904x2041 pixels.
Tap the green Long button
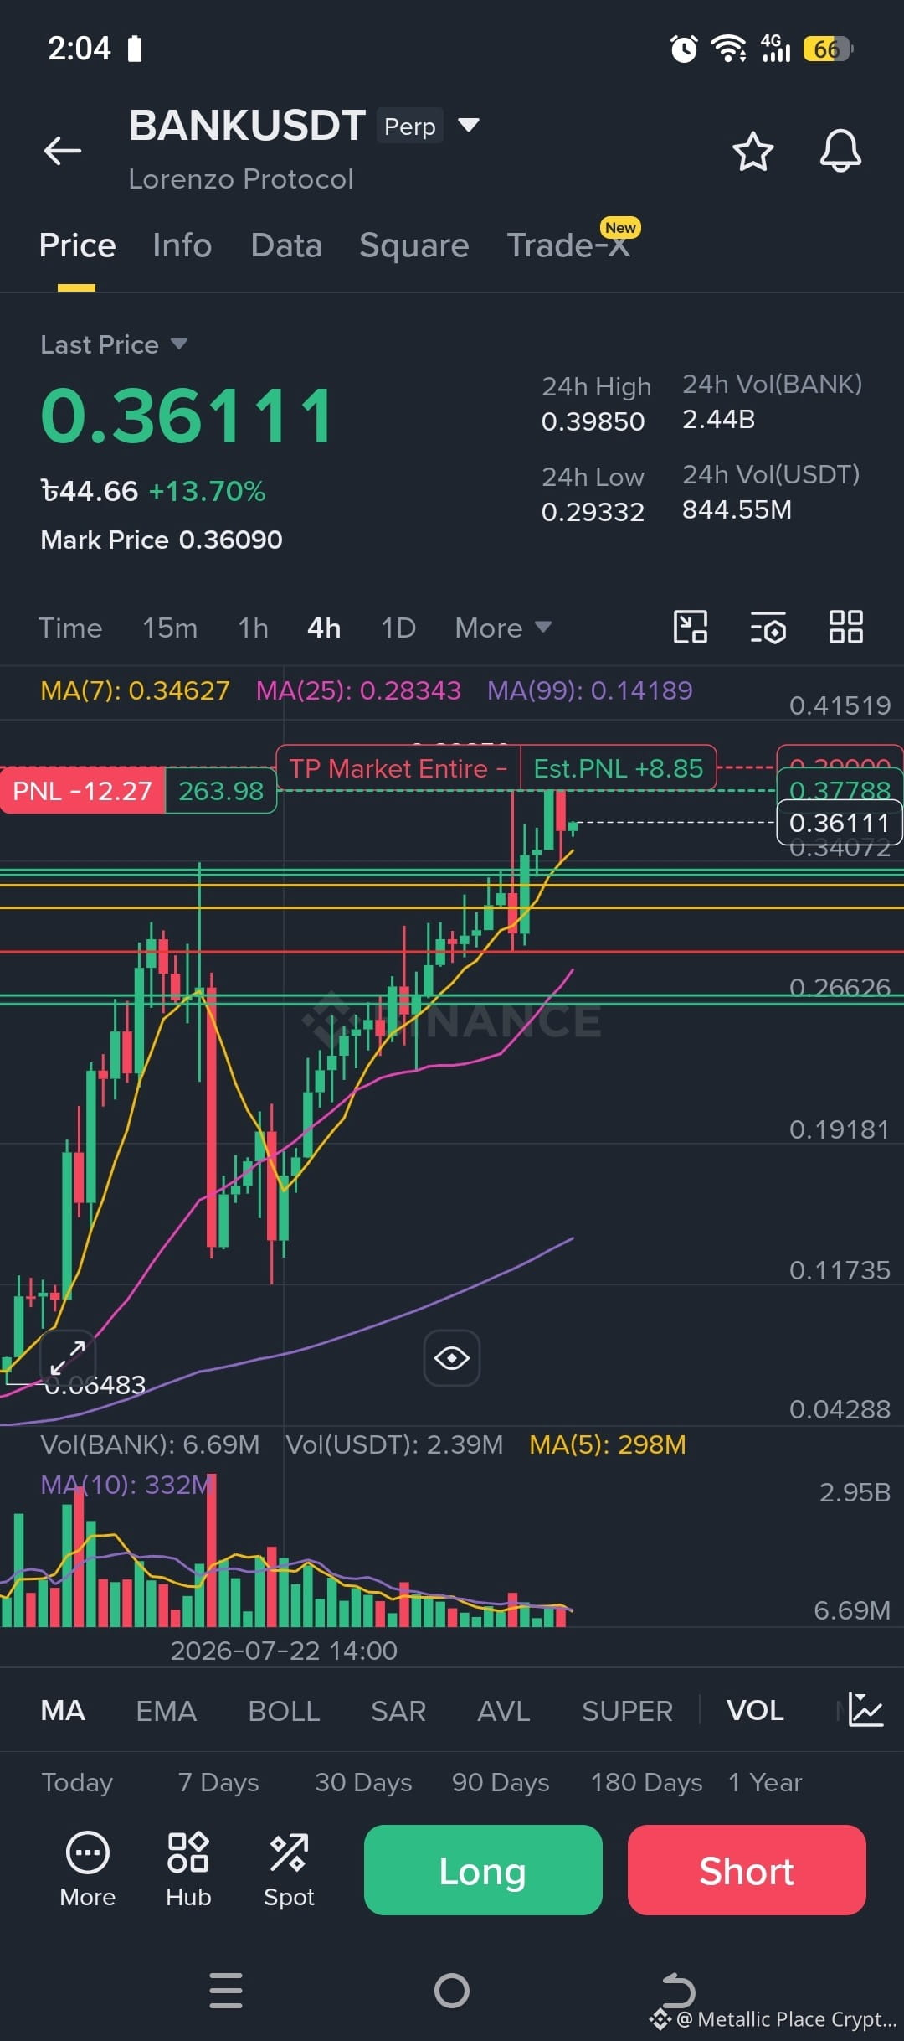tap(483, 1869)
